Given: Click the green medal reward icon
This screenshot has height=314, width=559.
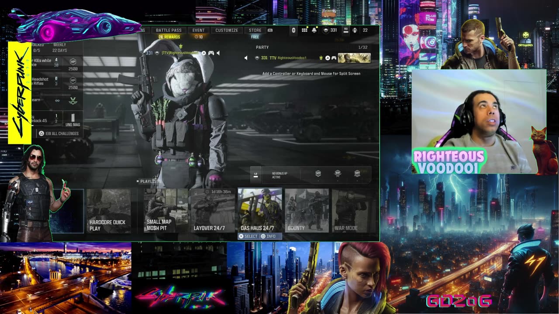Looking at the screenshot, I should (x=73, y=101).
